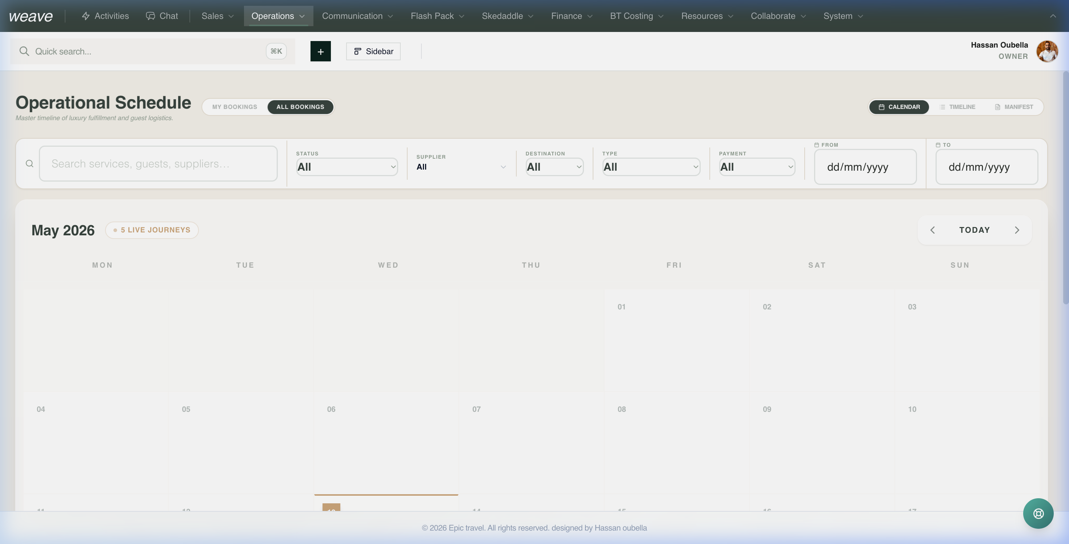Toggle the Sidebar button

(373, 51)
